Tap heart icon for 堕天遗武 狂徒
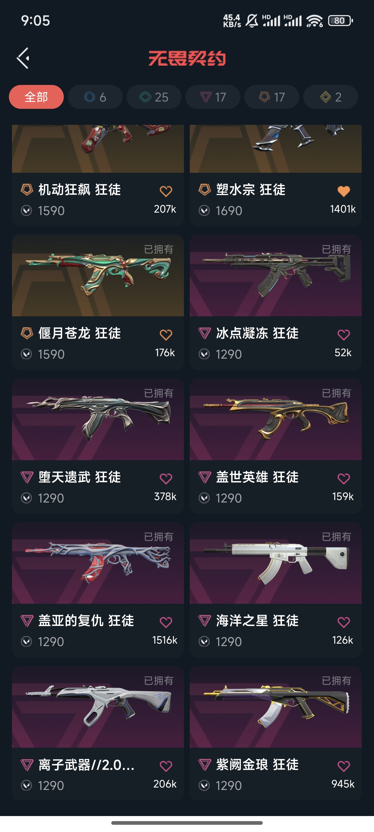The width and height of the screenshot is (374, 832). tap(166, 479)
